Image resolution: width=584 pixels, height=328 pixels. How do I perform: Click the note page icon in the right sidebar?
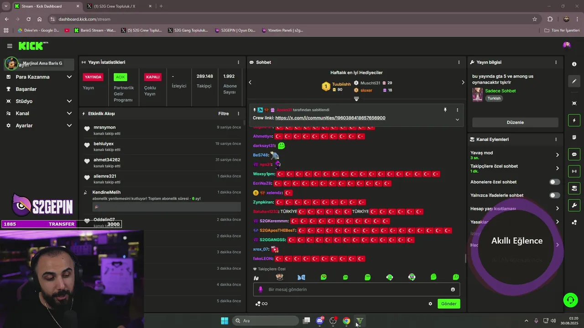(x=574, y=137)
